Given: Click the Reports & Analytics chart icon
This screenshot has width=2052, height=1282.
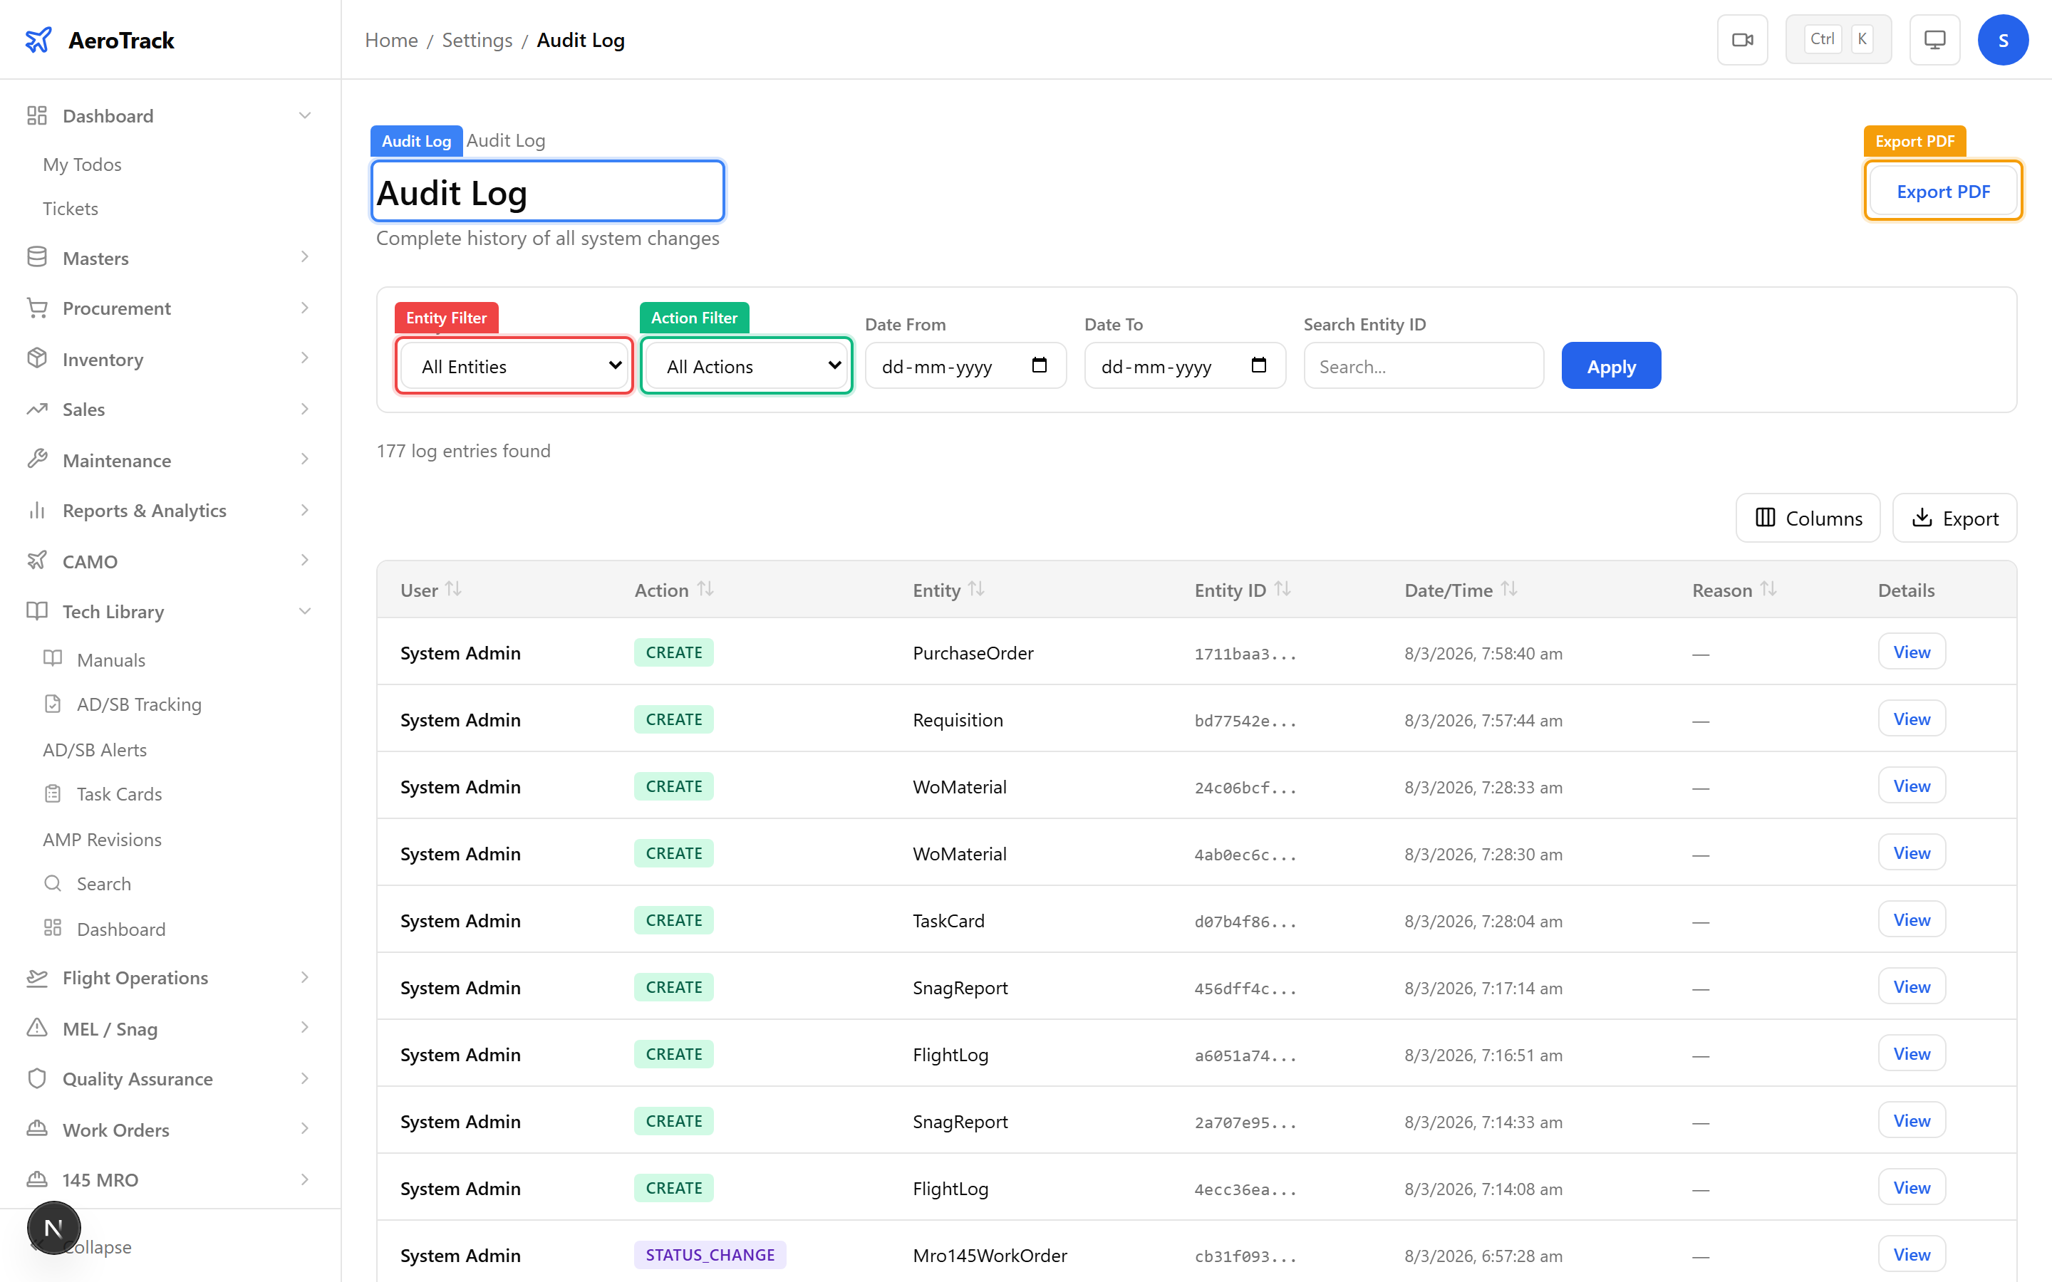Looking at the screenshot, I should click(x=37, y=509).
